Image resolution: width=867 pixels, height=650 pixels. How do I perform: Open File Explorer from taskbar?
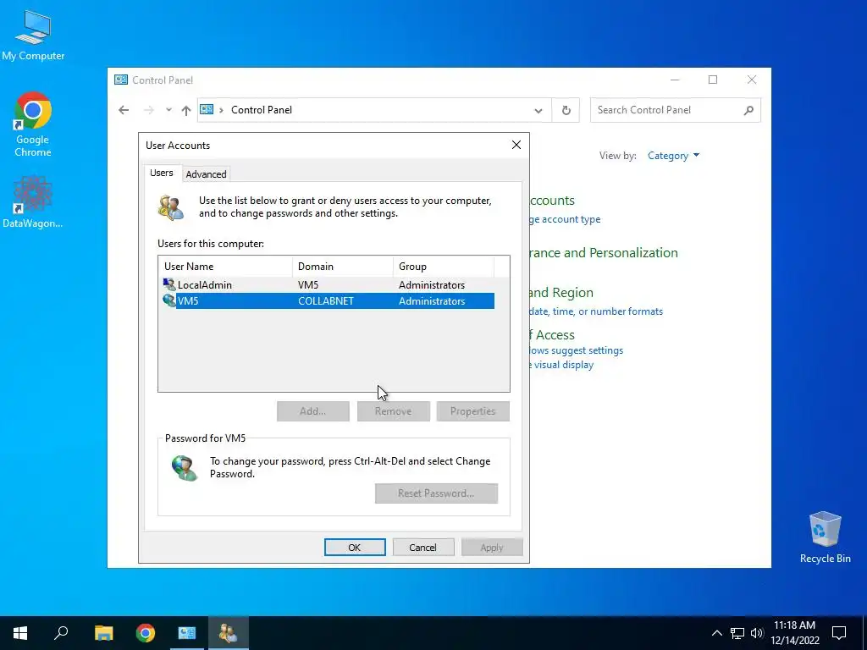click(x=103, y=633)
